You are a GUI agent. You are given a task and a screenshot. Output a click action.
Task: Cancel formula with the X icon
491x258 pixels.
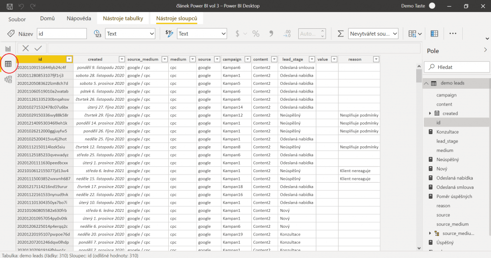(25, 48)
